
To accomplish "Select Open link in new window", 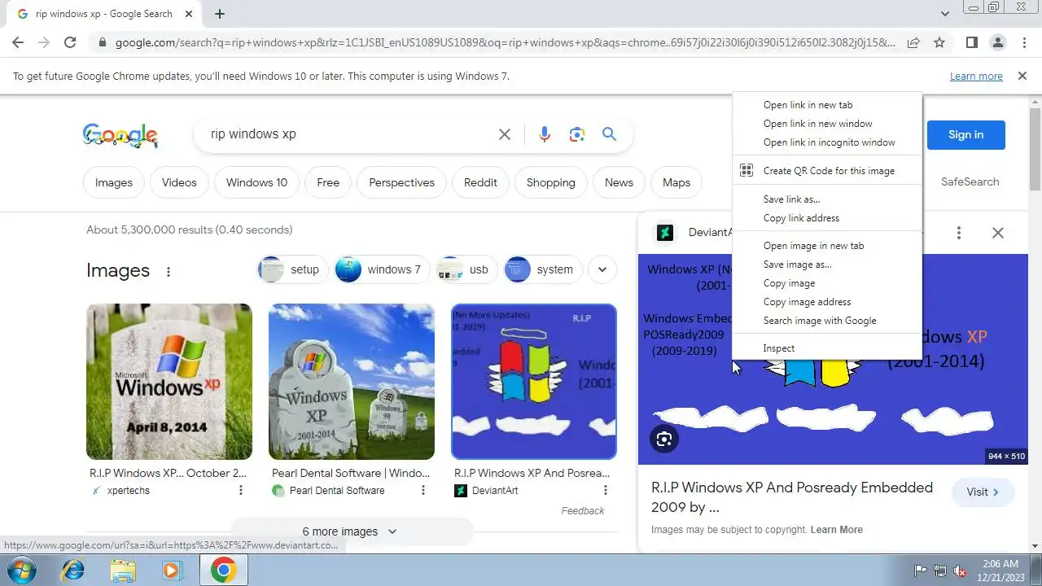I will click(x=827, y=124).
